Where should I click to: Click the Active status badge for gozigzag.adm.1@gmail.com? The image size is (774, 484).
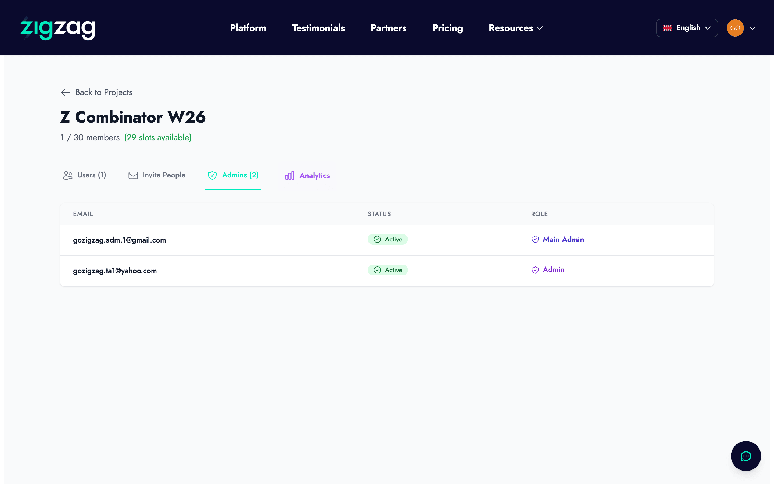(387, 239)
